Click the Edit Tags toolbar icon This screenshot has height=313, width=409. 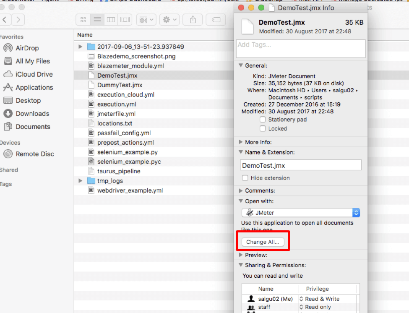(x=216, y=20)
